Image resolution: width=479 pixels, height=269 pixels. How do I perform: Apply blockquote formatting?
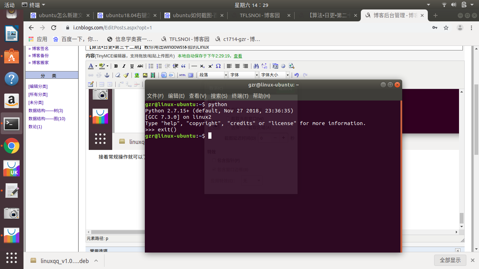pyautogui.click(x=183, y=66)
